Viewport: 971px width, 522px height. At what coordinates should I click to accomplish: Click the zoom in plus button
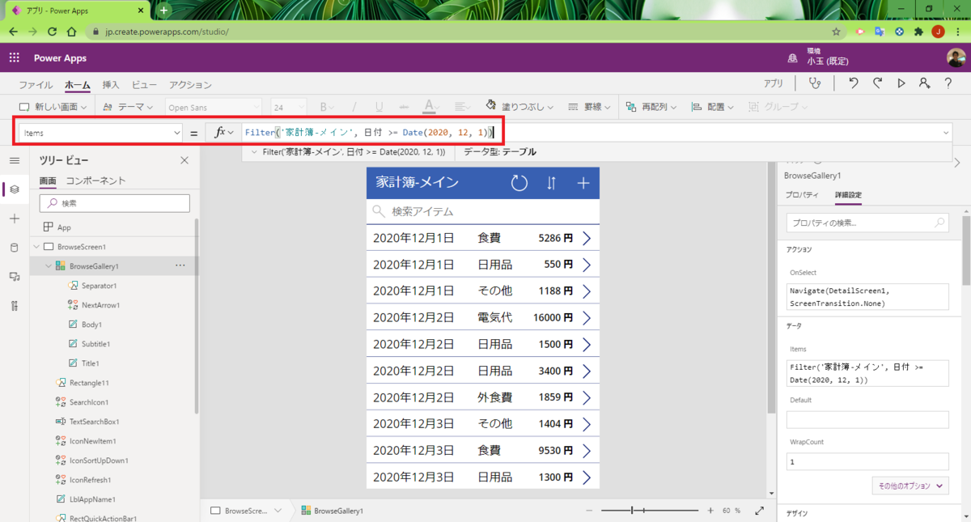click(710, 511)
